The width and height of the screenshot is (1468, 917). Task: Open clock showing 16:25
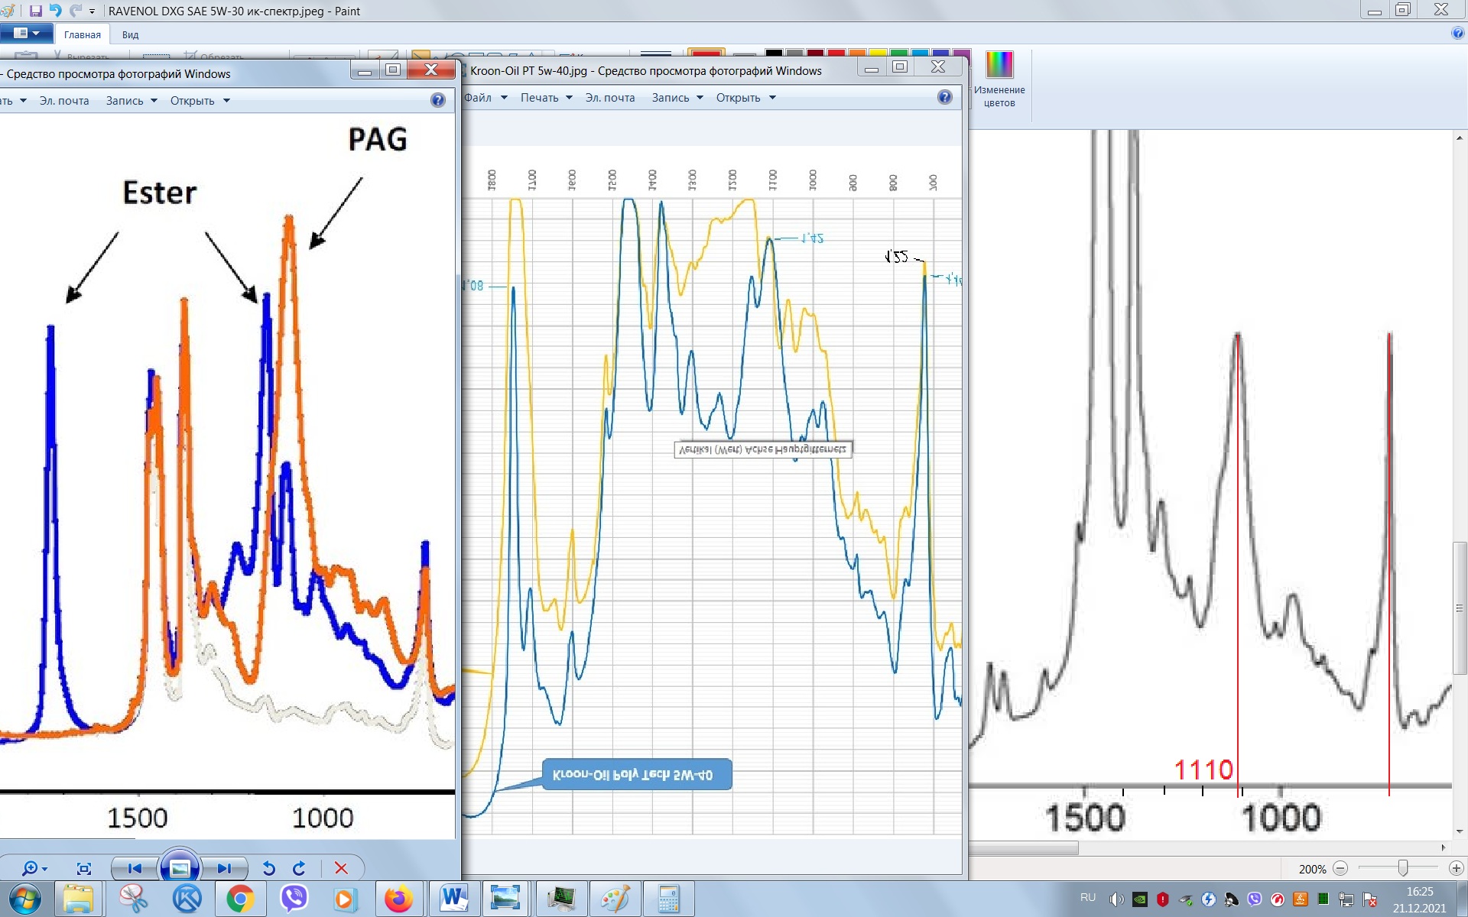coord(1419,899)
